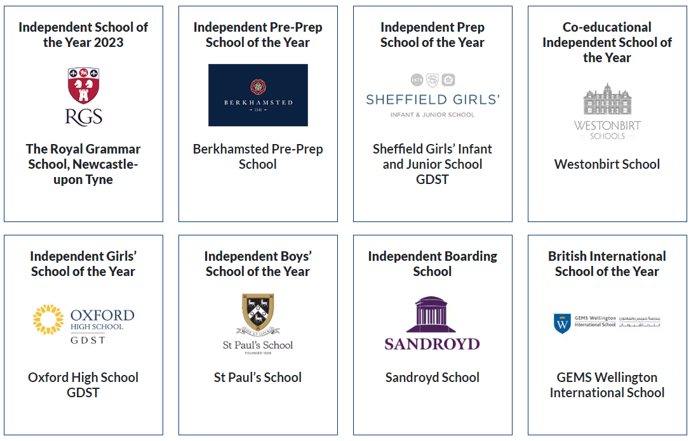
Task: Click the Sheffield Girls' logo
Action: point(433,96)
